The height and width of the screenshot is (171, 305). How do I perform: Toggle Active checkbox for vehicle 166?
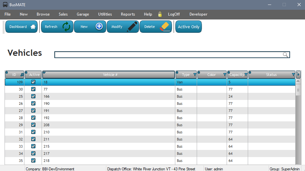[33, 96]
